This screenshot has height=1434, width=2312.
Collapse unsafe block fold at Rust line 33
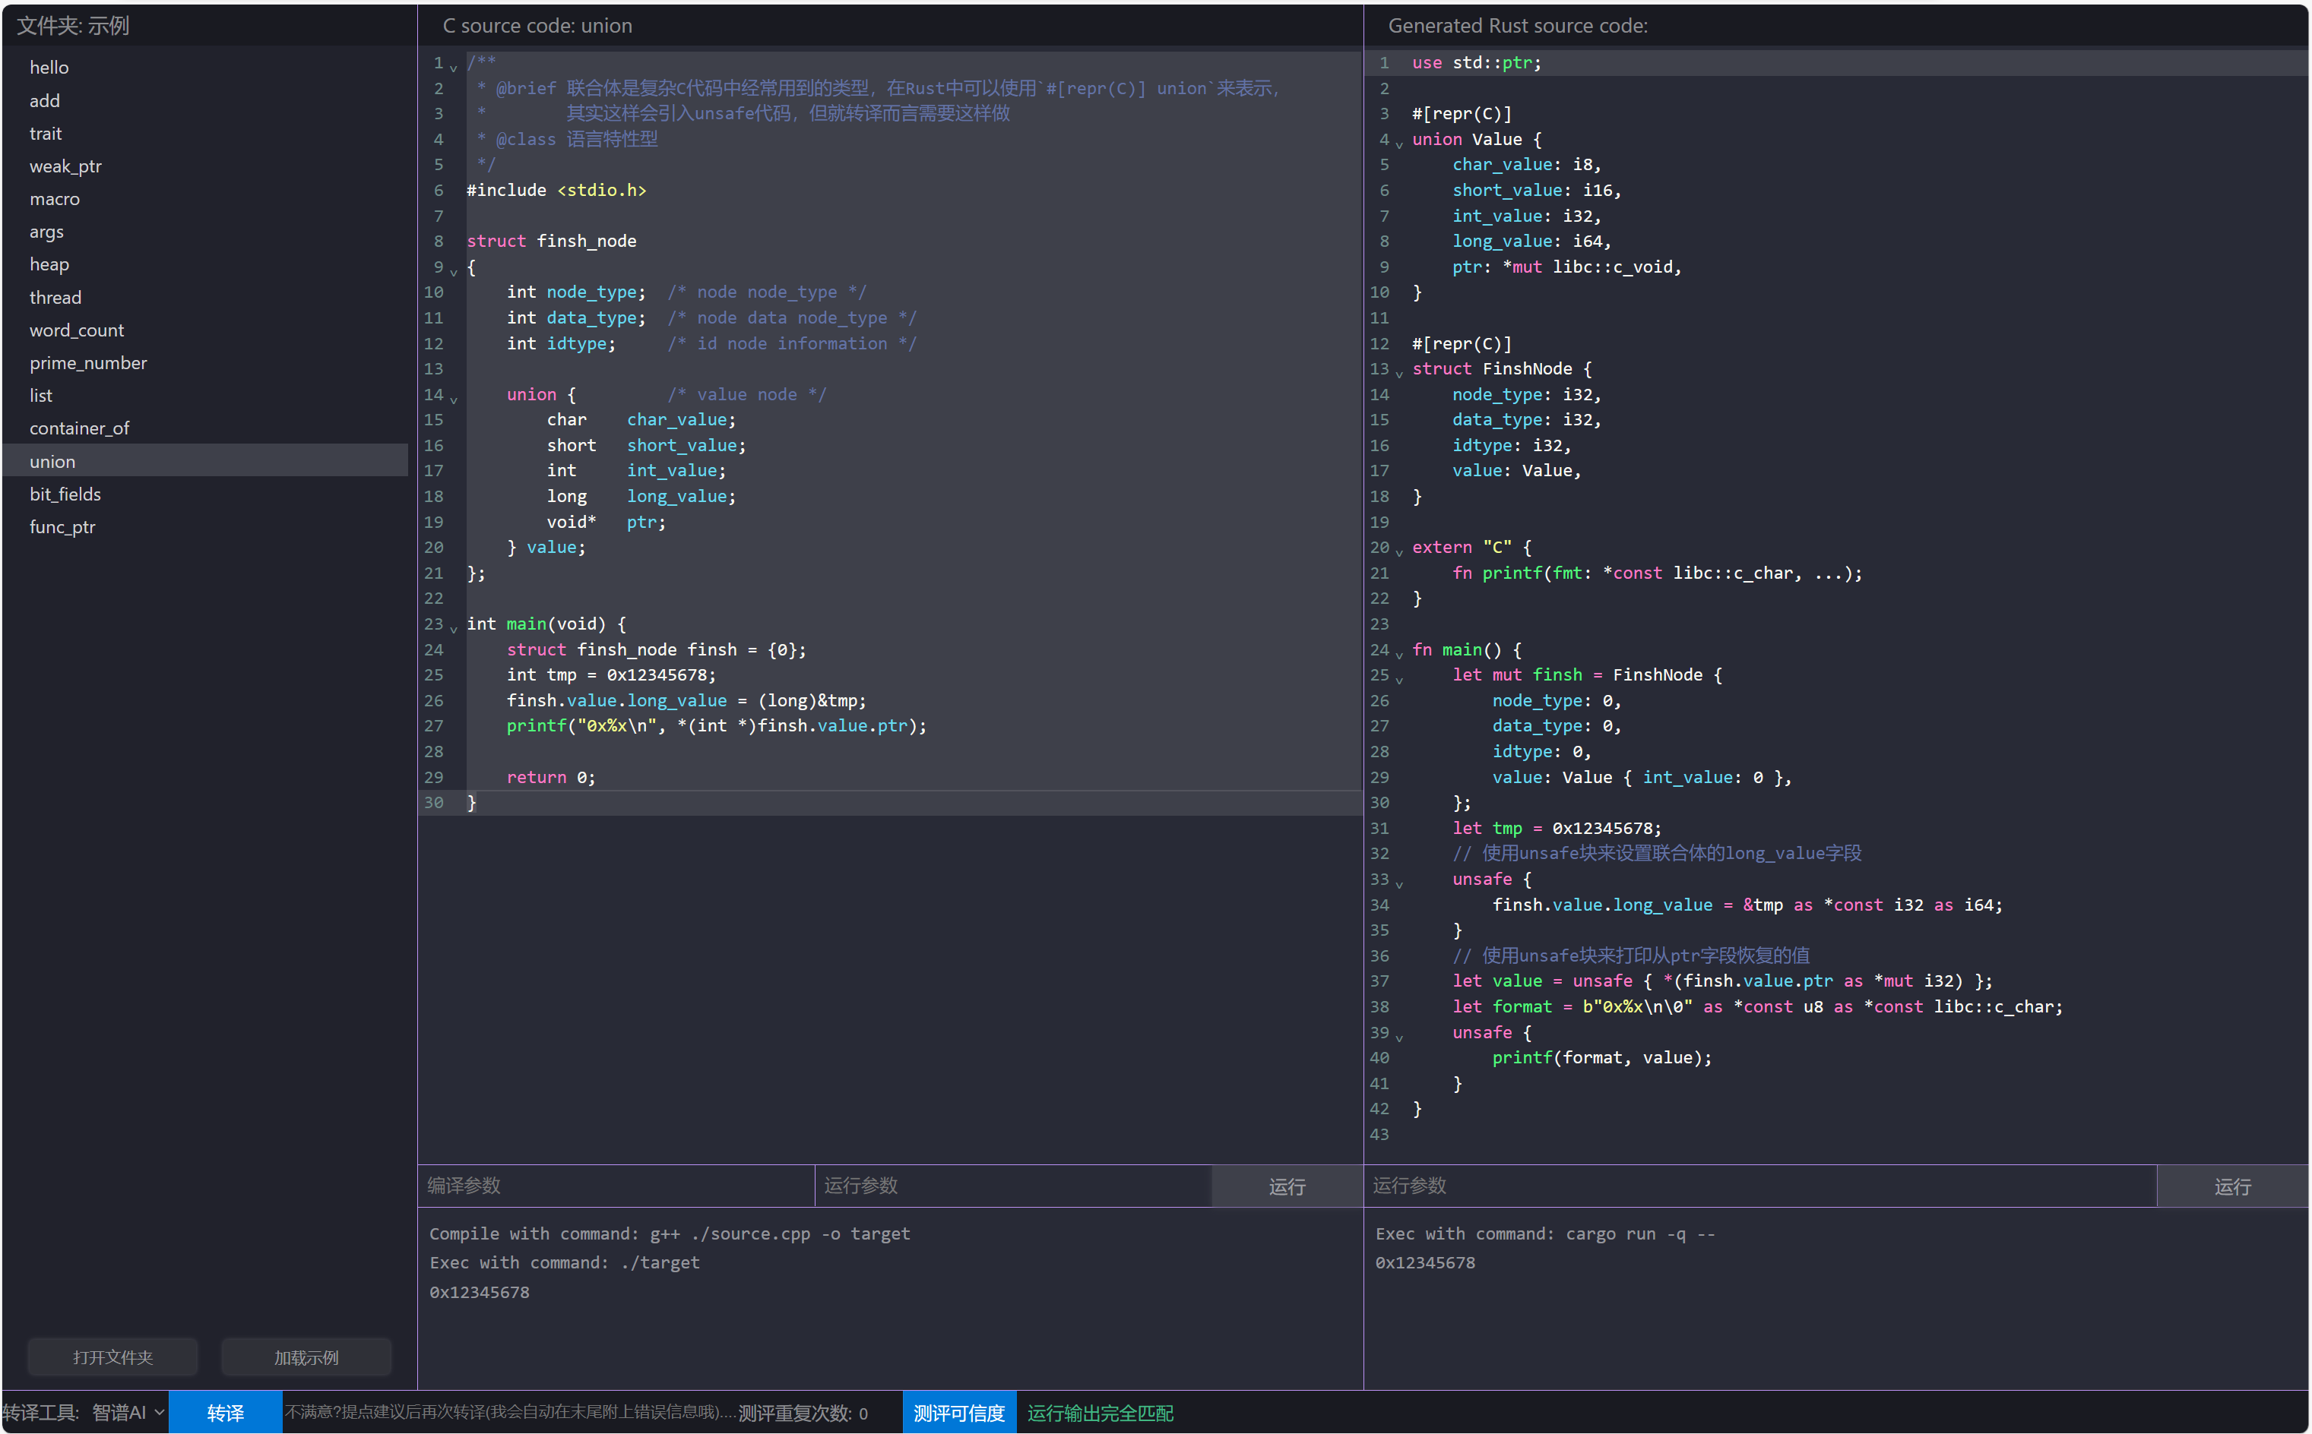[x=1399, y=884]
